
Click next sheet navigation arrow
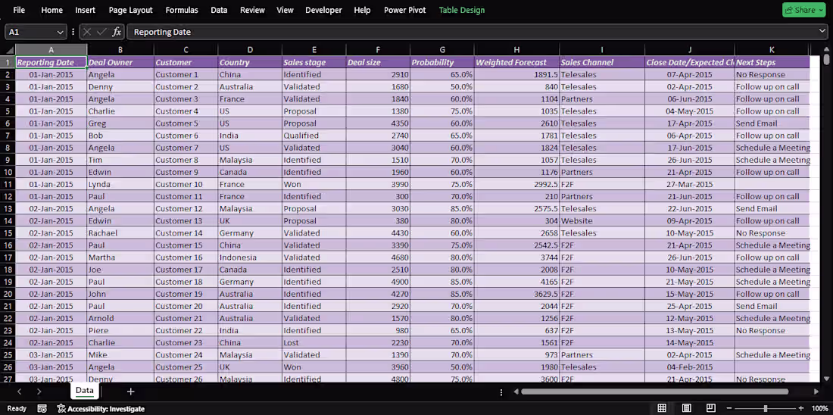(39, 392)
